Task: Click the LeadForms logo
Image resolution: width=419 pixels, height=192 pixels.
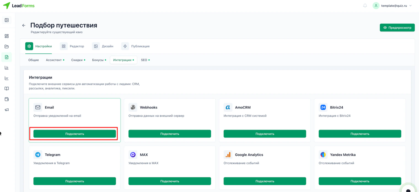Action: tap(19, 6)
